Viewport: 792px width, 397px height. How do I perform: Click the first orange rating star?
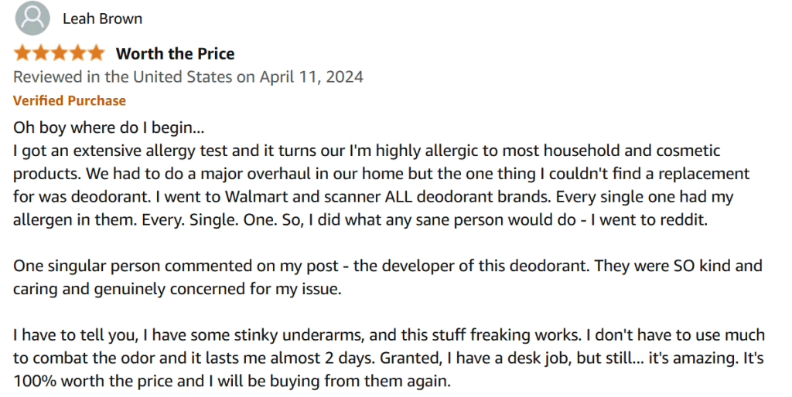[22, 53]
